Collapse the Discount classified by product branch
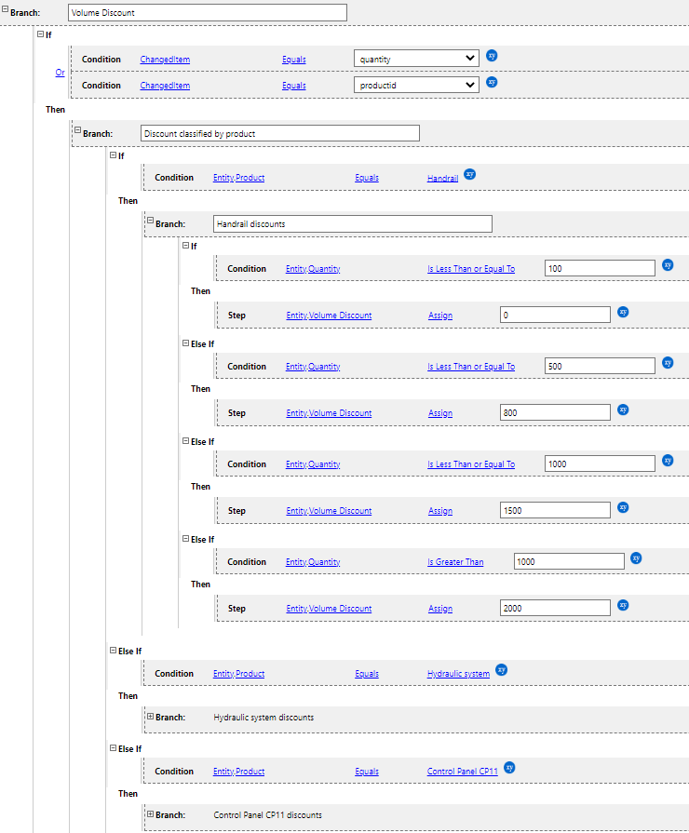The width and height of the screenshot is (689, 833). click(78, 131)
